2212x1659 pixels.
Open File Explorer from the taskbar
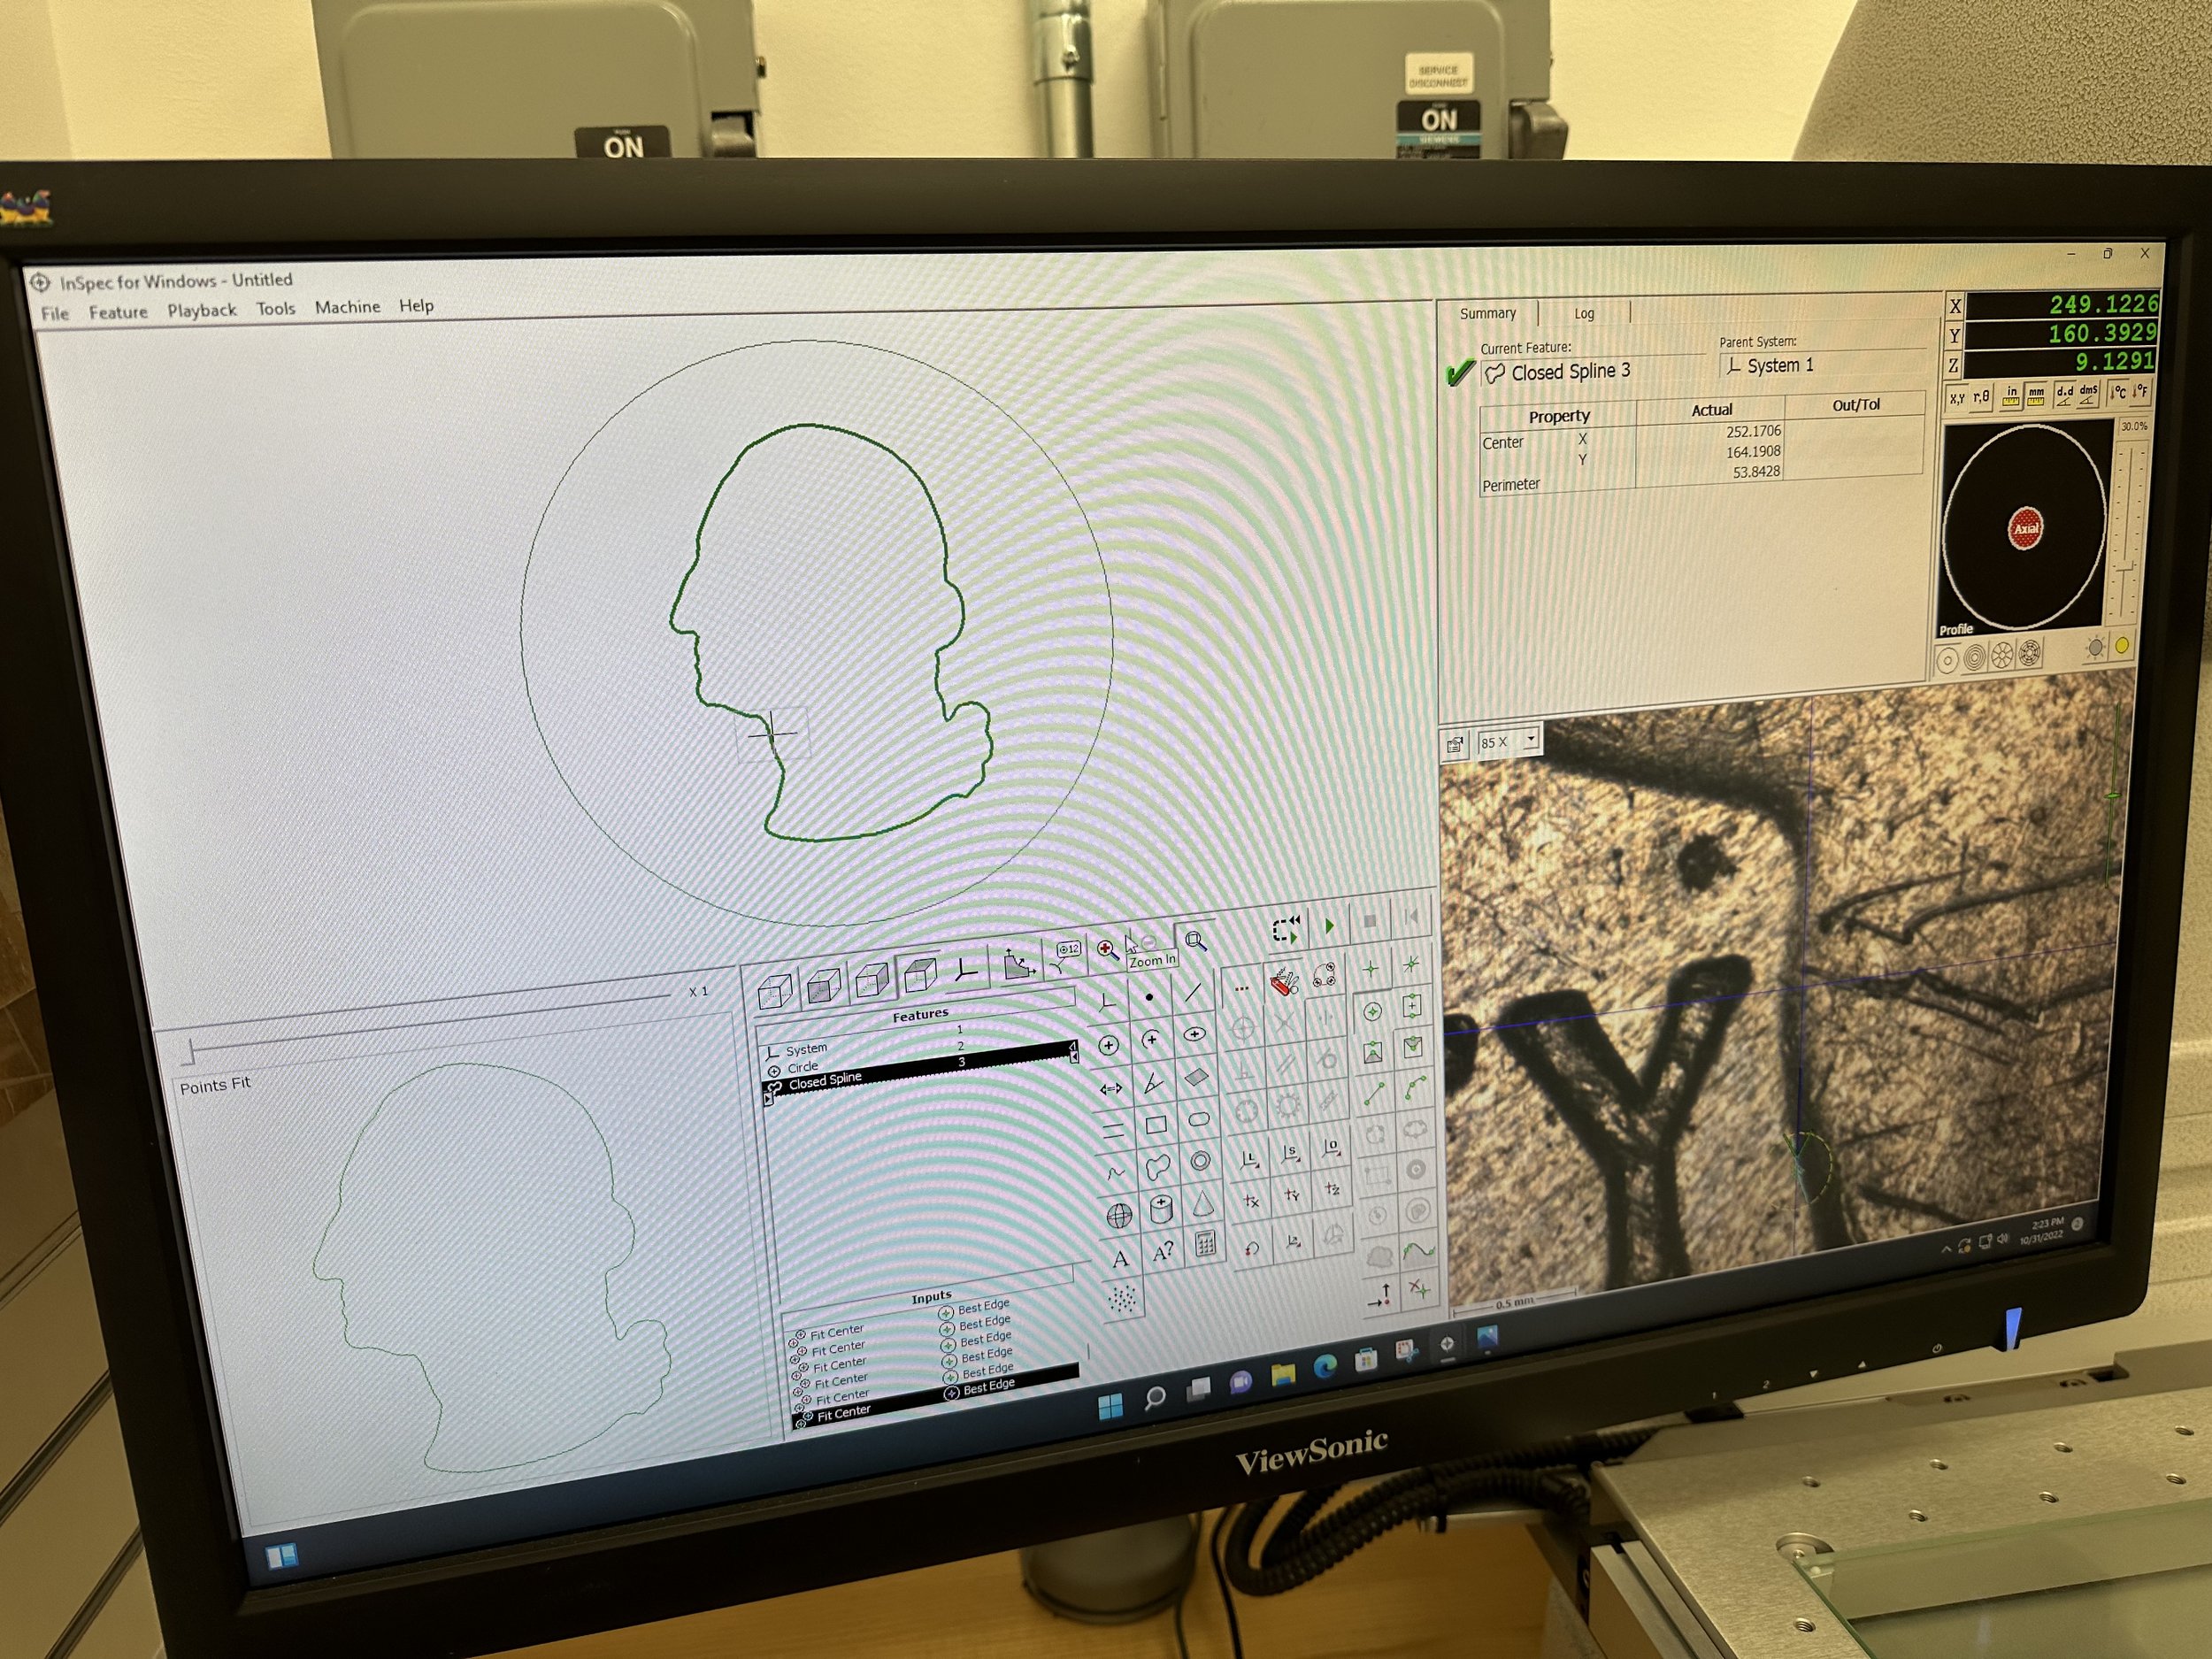coord(1283,1374)
